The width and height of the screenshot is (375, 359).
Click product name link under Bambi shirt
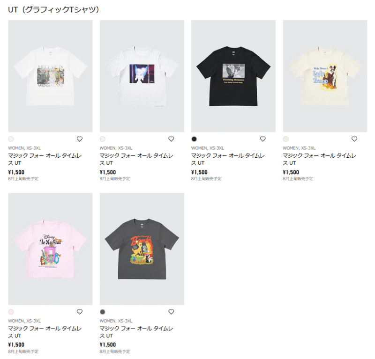click(136, 332)
